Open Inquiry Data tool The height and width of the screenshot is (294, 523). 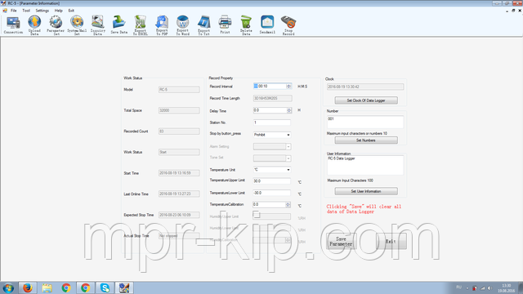98,25
